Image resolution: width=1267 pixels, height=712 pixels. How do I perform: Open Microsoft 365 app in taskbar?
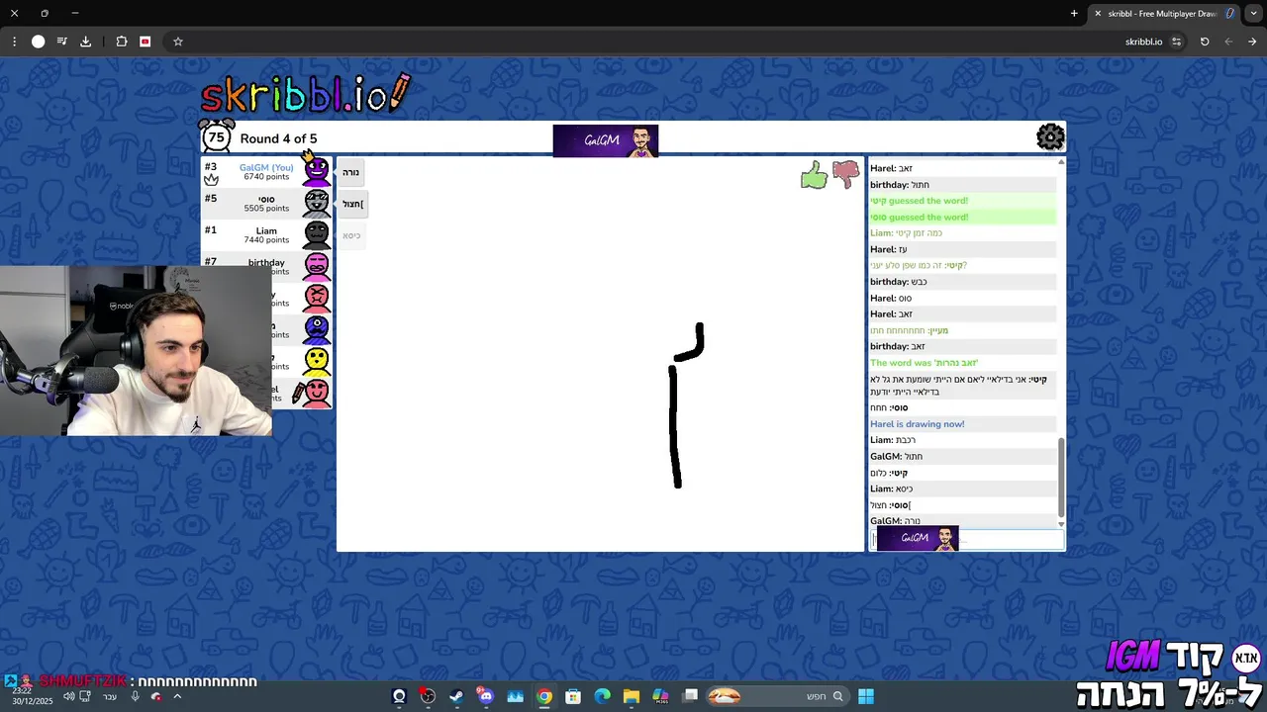click(x=660, y=696)
